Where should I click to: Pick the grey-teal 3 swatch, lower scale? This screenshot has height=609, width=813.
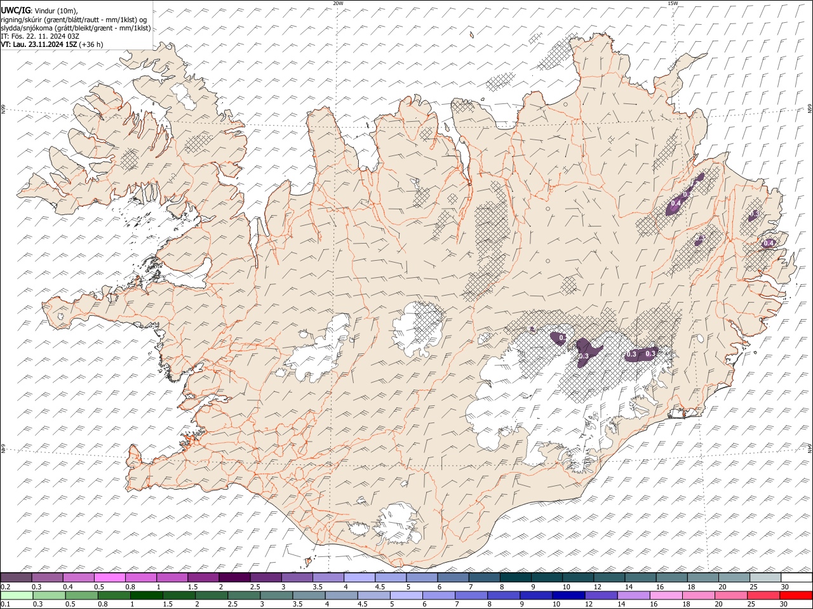pyautogui.click(x=277, y=595)
